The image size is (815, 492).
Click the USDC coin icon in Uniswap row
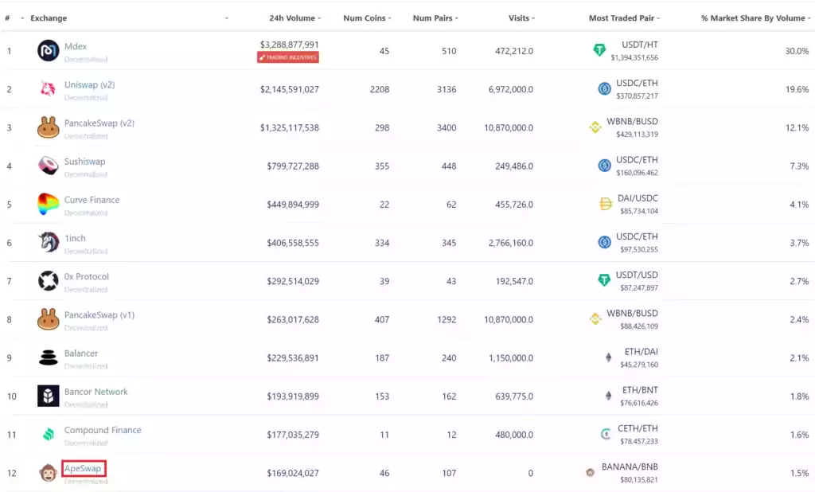tap(604, 89)
